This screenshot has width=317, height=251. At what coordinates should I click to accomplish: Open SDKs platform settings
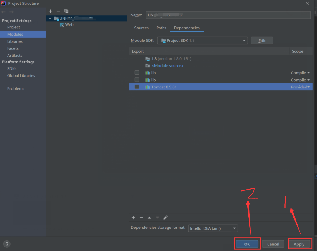point(12,69)
